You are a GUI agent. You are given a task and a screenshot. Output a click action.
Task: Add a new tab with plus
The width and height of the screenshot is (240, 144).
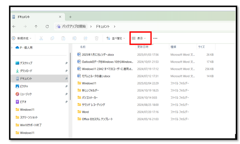click(x=70, y=17)
